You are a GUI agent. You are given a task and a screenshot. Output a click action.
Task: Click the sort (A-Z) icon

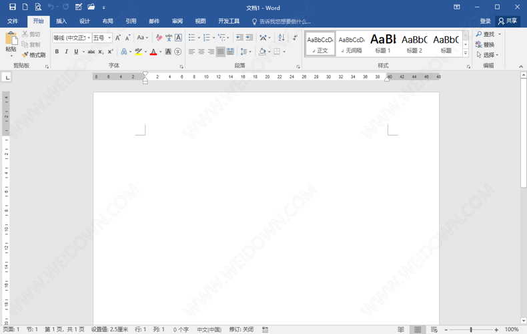pos(281,38)
